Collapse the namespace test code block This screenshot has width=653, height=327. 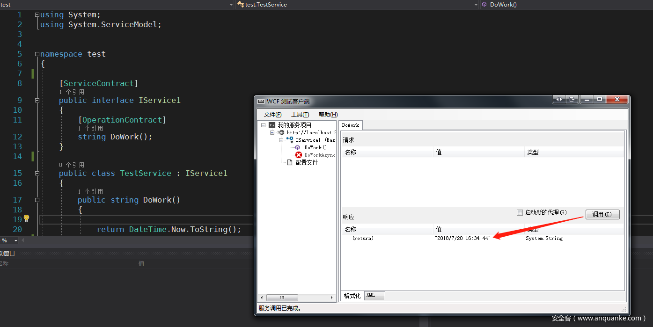[37, 54]
